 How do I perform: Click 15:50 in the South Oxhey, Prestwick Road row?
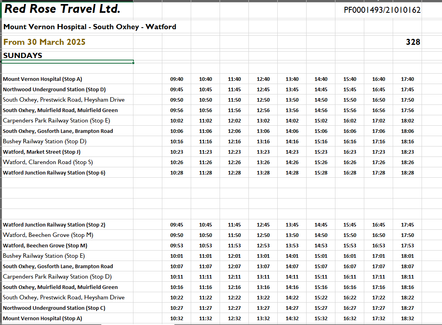350,100
